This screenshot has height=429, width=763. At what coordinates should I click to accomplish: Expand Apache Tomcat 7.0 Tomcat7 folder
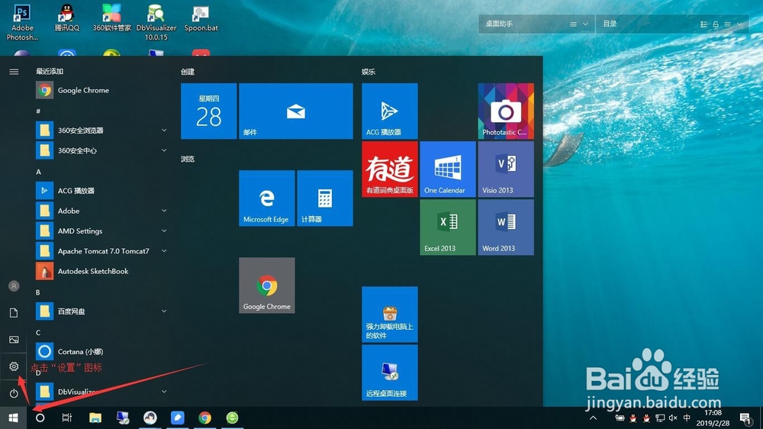point(164,251)
